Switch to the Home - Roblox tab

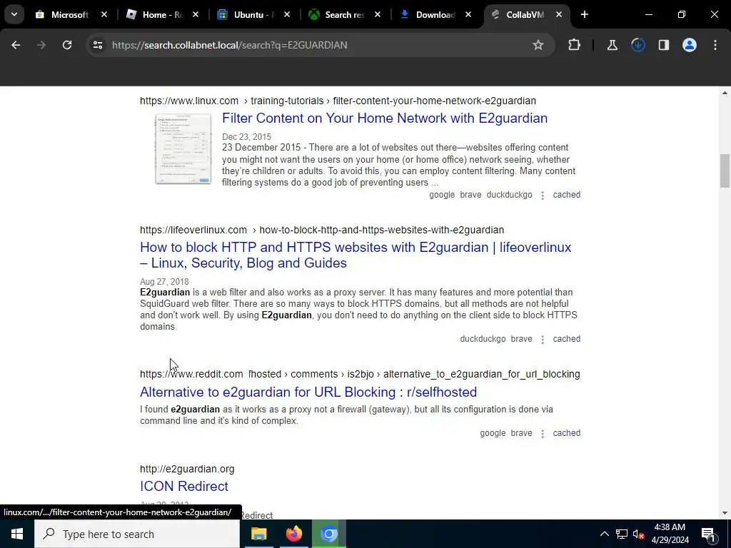161,14
